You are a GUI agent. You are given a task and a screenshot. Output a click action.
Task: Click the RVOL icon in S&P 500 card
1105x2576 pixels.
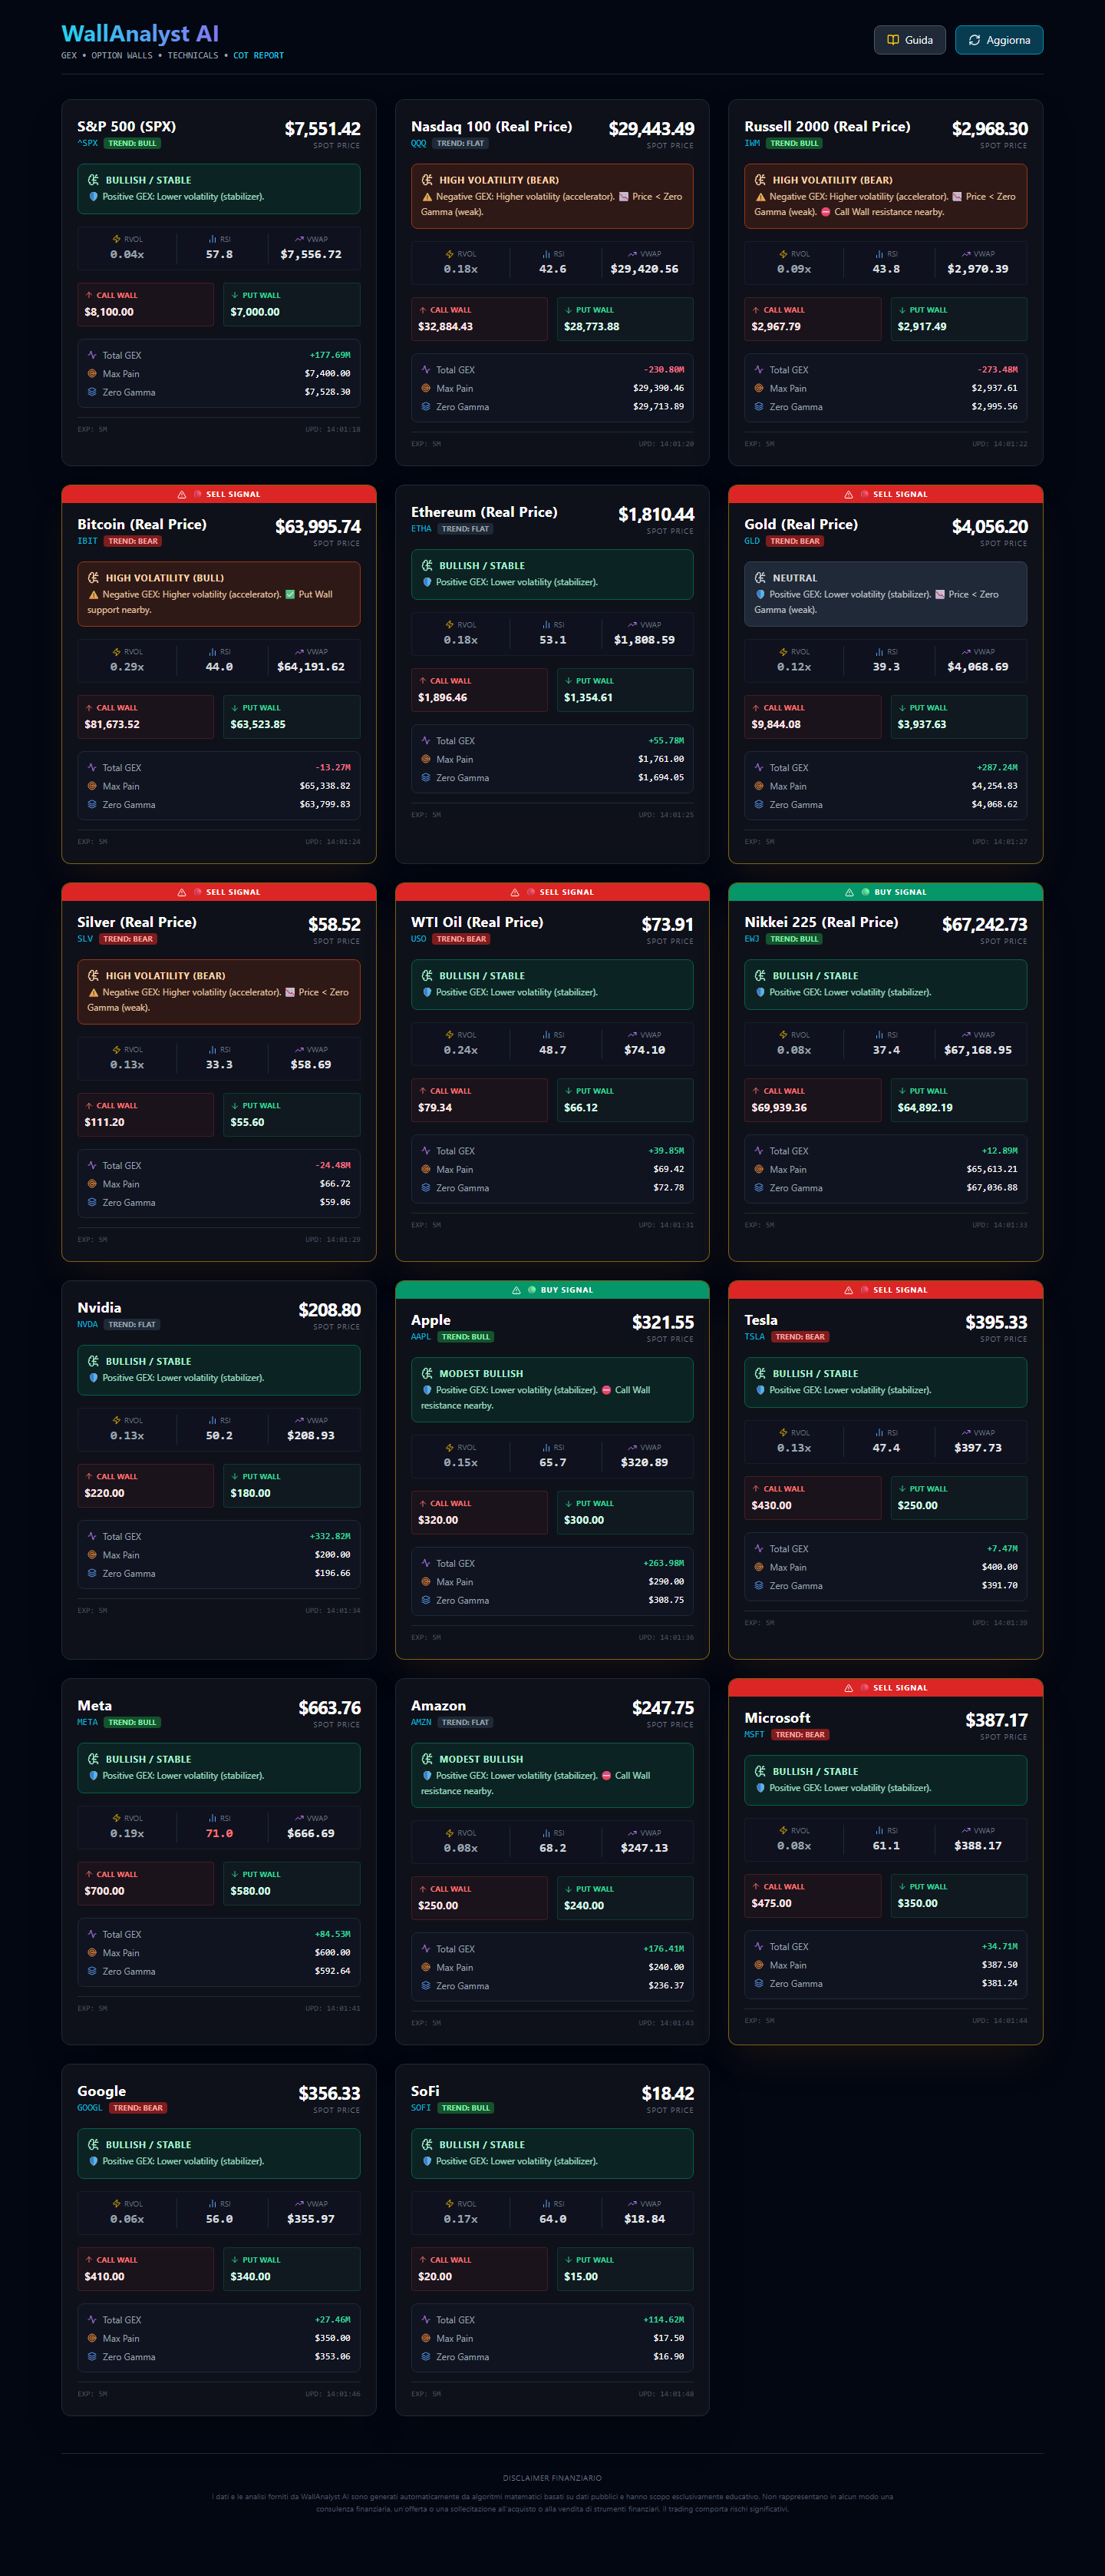(116, 239)
